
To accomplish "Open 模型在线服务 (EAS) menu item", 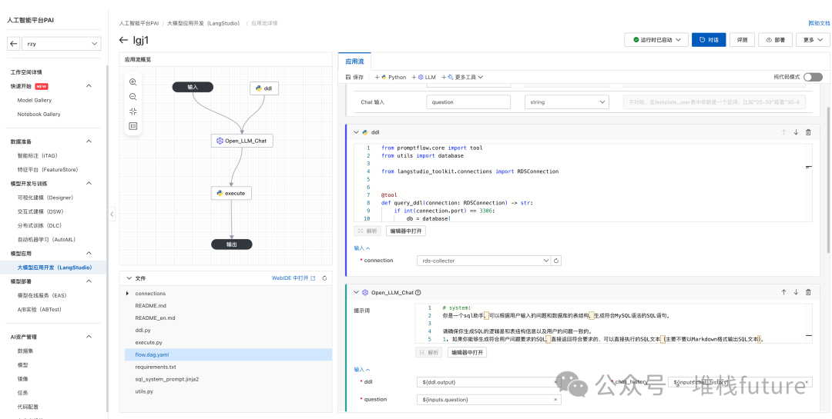I will 42,295.
